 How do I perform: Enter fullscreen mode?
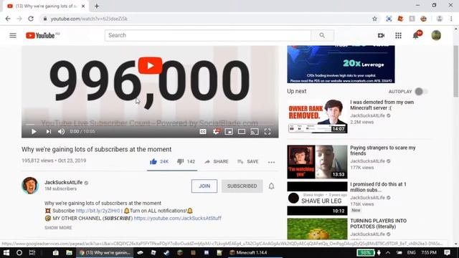tap(268, 132)
